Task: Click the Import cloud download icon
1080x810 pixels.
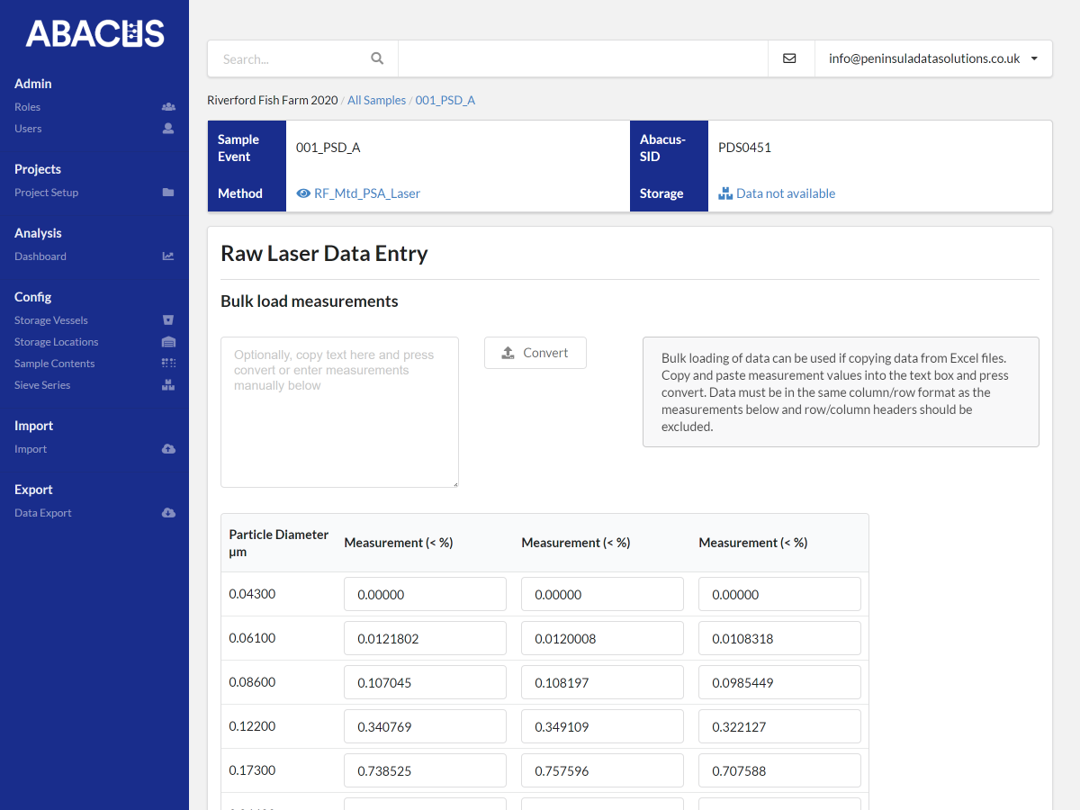Action: (168, 449)
